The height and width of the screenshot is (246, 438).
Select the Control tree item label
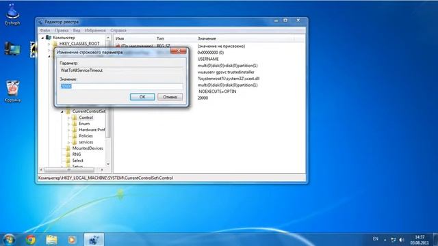coord(86,118)
